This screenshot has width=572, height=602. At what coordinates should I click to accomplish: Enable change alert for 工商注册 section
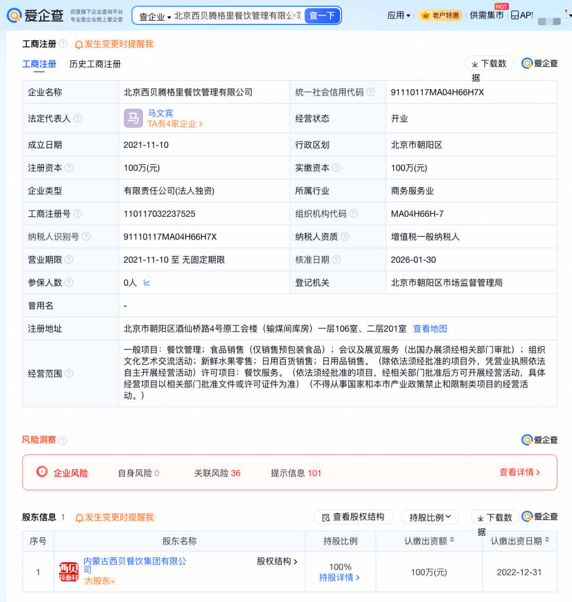114,44
